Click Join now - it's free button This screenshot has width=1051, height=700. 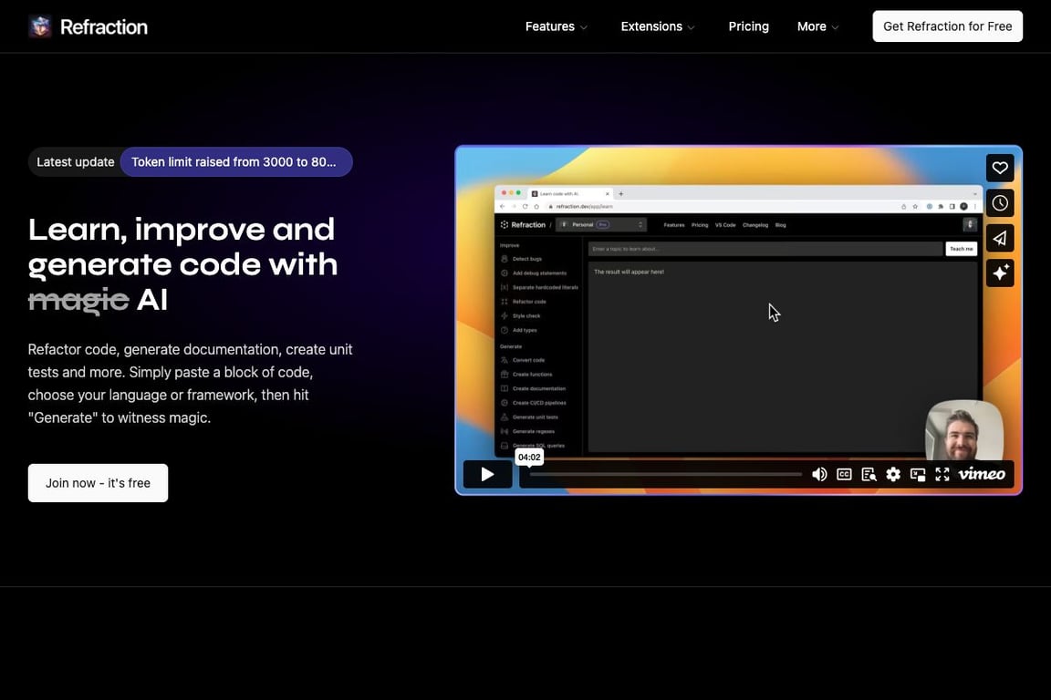click(98, 483)
